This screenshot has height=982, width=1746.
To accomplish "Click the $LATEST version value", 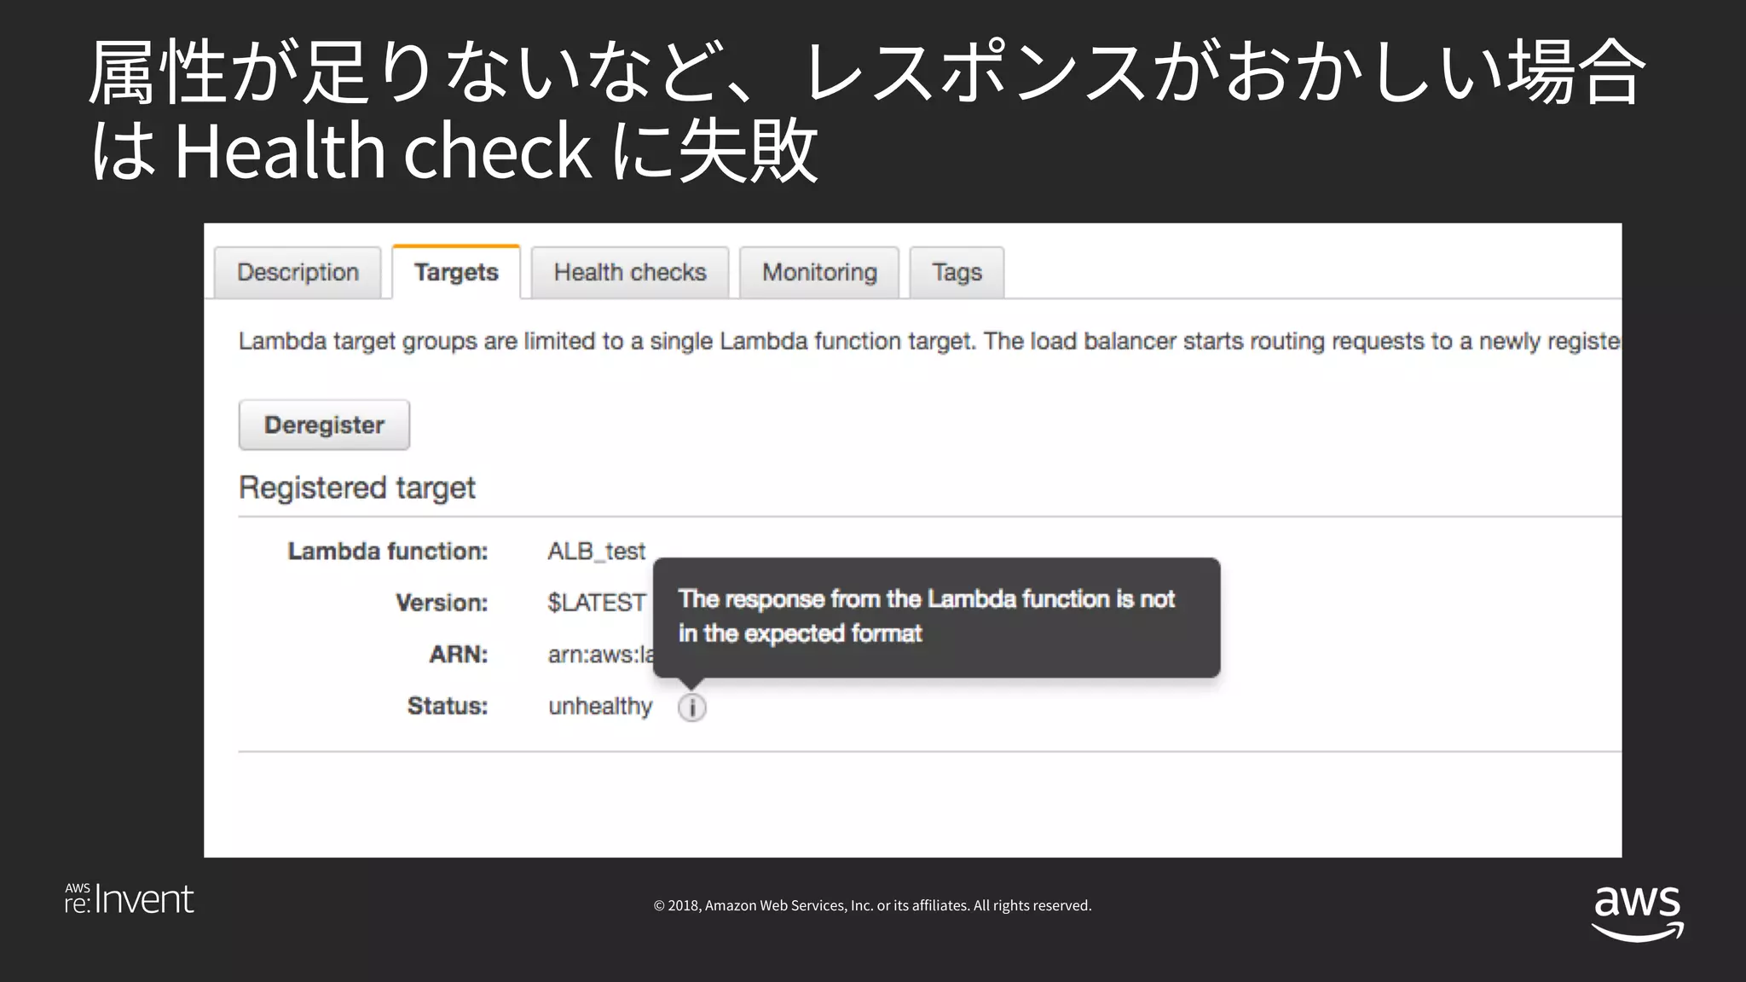I will point(596,603).
